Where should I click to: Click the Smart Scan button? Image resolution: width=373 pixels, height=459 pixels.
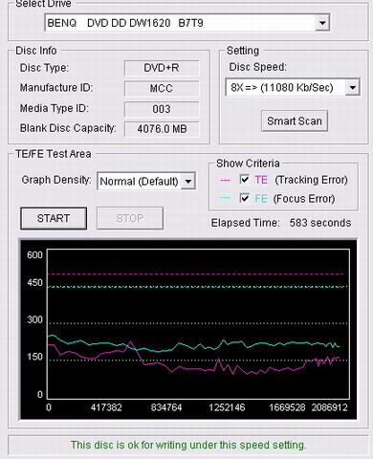295,120
